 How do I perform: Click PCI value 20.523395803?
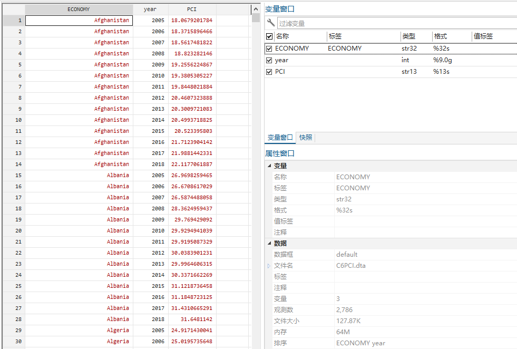(192, 131)
